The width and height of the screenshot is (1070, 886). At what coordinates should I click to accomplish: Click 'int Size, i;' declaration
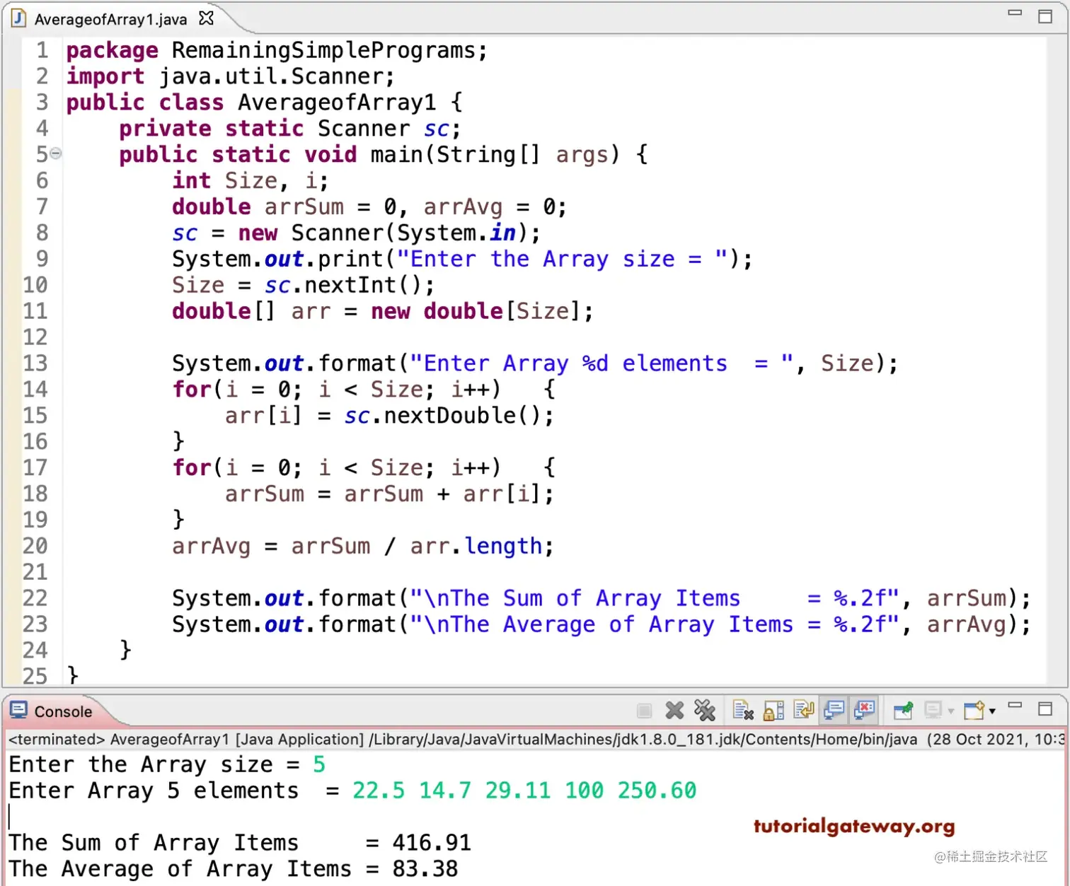click(x=251, y=181)
